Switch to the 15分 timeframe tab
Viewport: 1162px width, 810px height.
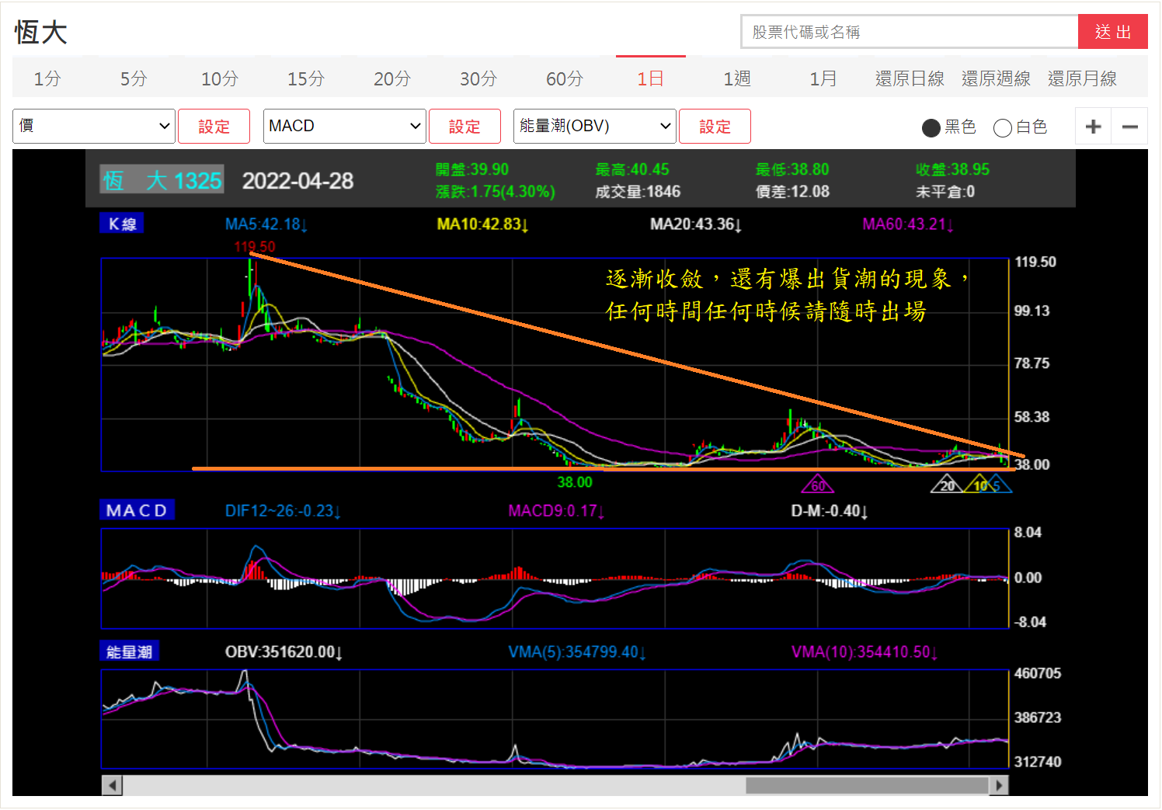click(306, 78)
